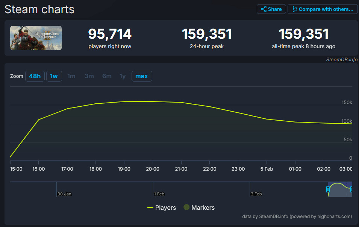The image size is (359, 227).
Task: Click the highlighted navigator selection area
Action: click(340, 190)
